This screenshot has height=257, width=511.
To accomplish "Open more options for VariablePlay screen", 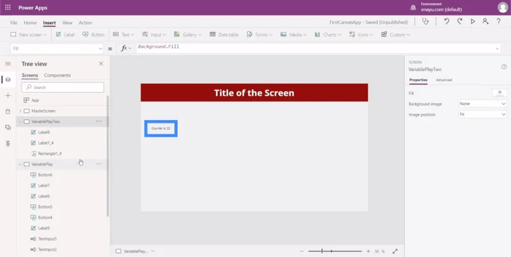I will [x=99, y=164].
